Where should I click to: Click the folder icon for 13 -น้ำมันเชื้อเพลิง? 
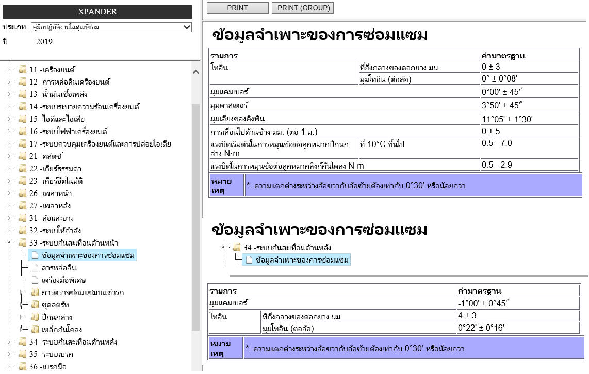tap(23, 94)
